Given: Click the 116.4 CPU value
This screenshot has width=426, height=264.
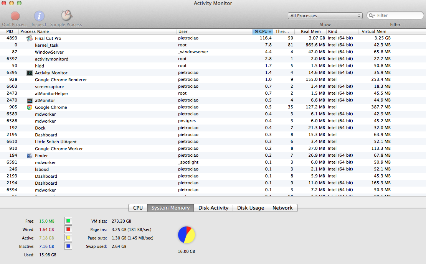Looking at the screenshot, I should point(266,38).
